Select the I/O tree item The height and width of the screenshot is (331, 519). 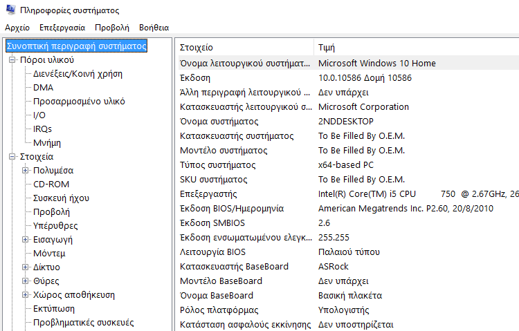tap(39, 115)
